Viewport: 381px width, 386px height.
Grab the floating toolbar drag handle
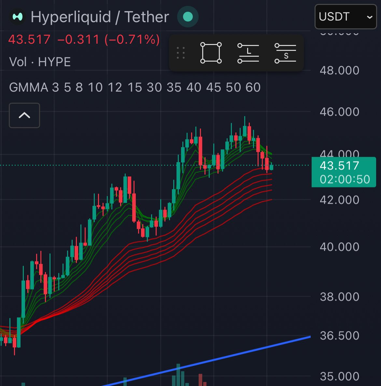tap(181, 53)
